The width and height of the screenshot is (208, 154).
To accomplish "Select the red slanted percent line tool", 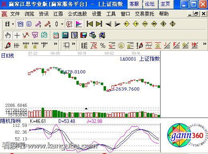I will 94,45.
